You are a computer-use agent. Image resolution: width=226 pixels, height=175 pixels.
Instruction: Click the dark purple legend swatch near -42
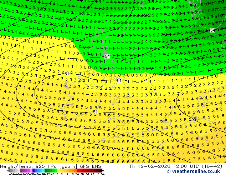click(x=21, y=170)
